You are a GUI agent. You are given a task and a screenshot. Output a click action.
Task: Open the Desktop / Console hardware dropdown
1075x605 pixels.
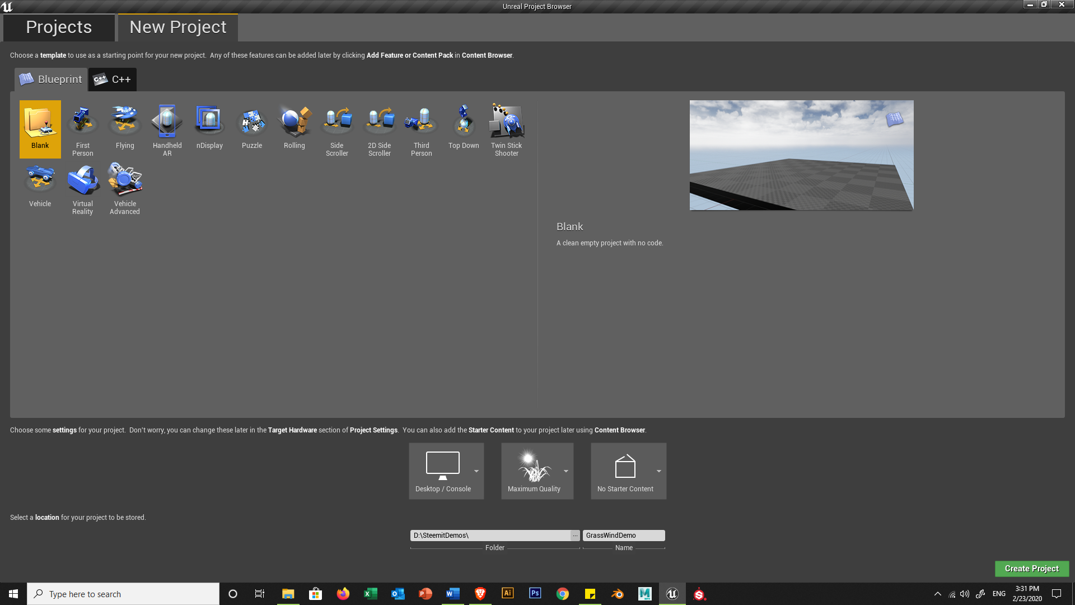(x=476, y=471)
